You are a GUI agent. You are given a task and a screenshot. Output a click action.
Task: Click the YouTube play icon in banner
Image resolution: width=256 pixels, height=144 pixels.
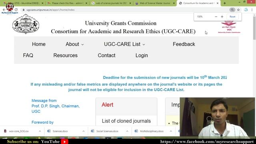pyautogui.click(x=65, y=142)
